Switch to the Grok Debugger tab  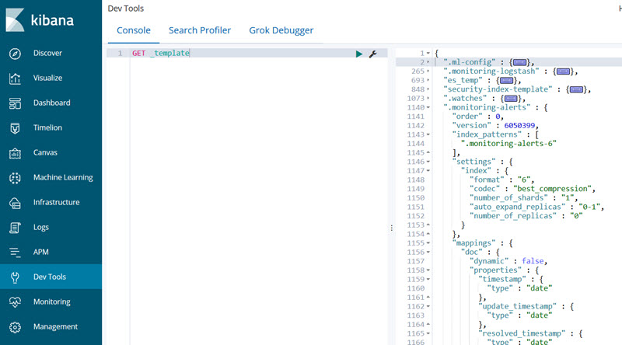click(x=281, y=30)
